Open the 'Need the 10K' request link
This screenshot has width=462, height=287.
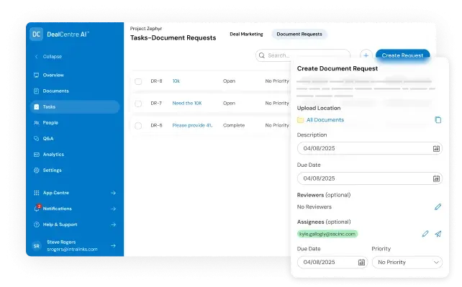pyautogui.click(x=187, y=104)
